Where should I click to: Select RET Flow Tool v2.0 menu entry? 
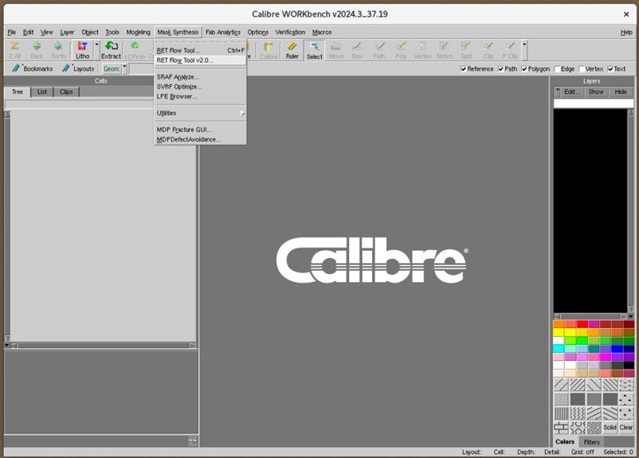[x=200, y=60]
